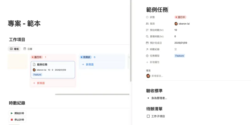Viewport: 251px width, 125px height.
Task: Click the assignee people icon
Action: (x=147, y=24)
